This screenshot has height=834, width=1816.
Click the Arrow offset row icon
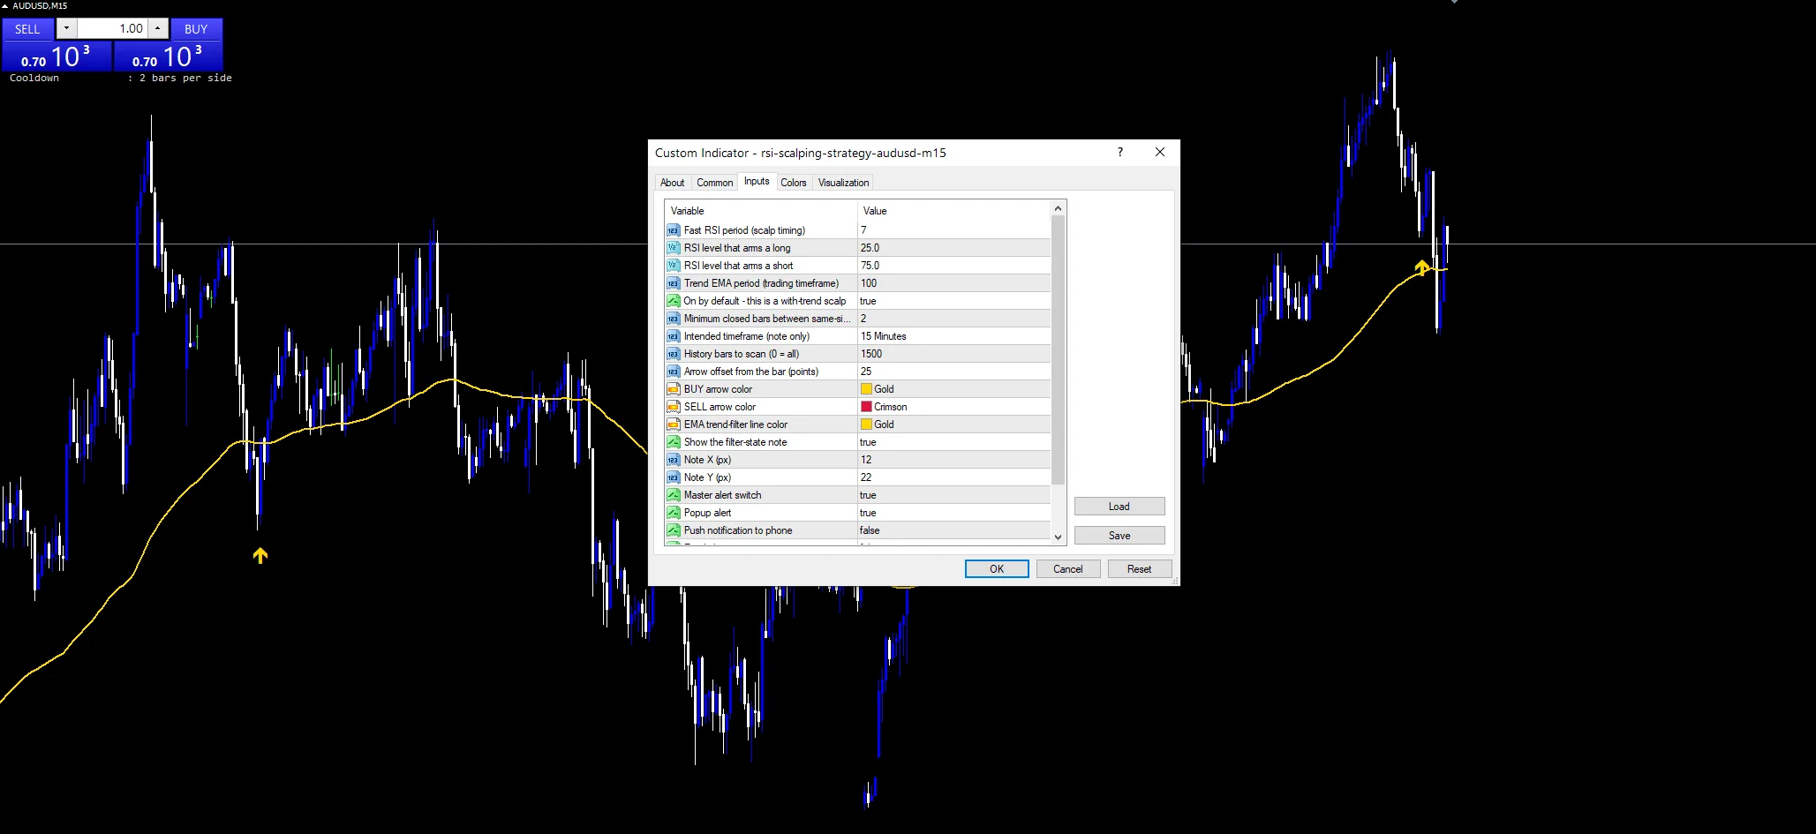pyautogui.click(x=673, y=372)
